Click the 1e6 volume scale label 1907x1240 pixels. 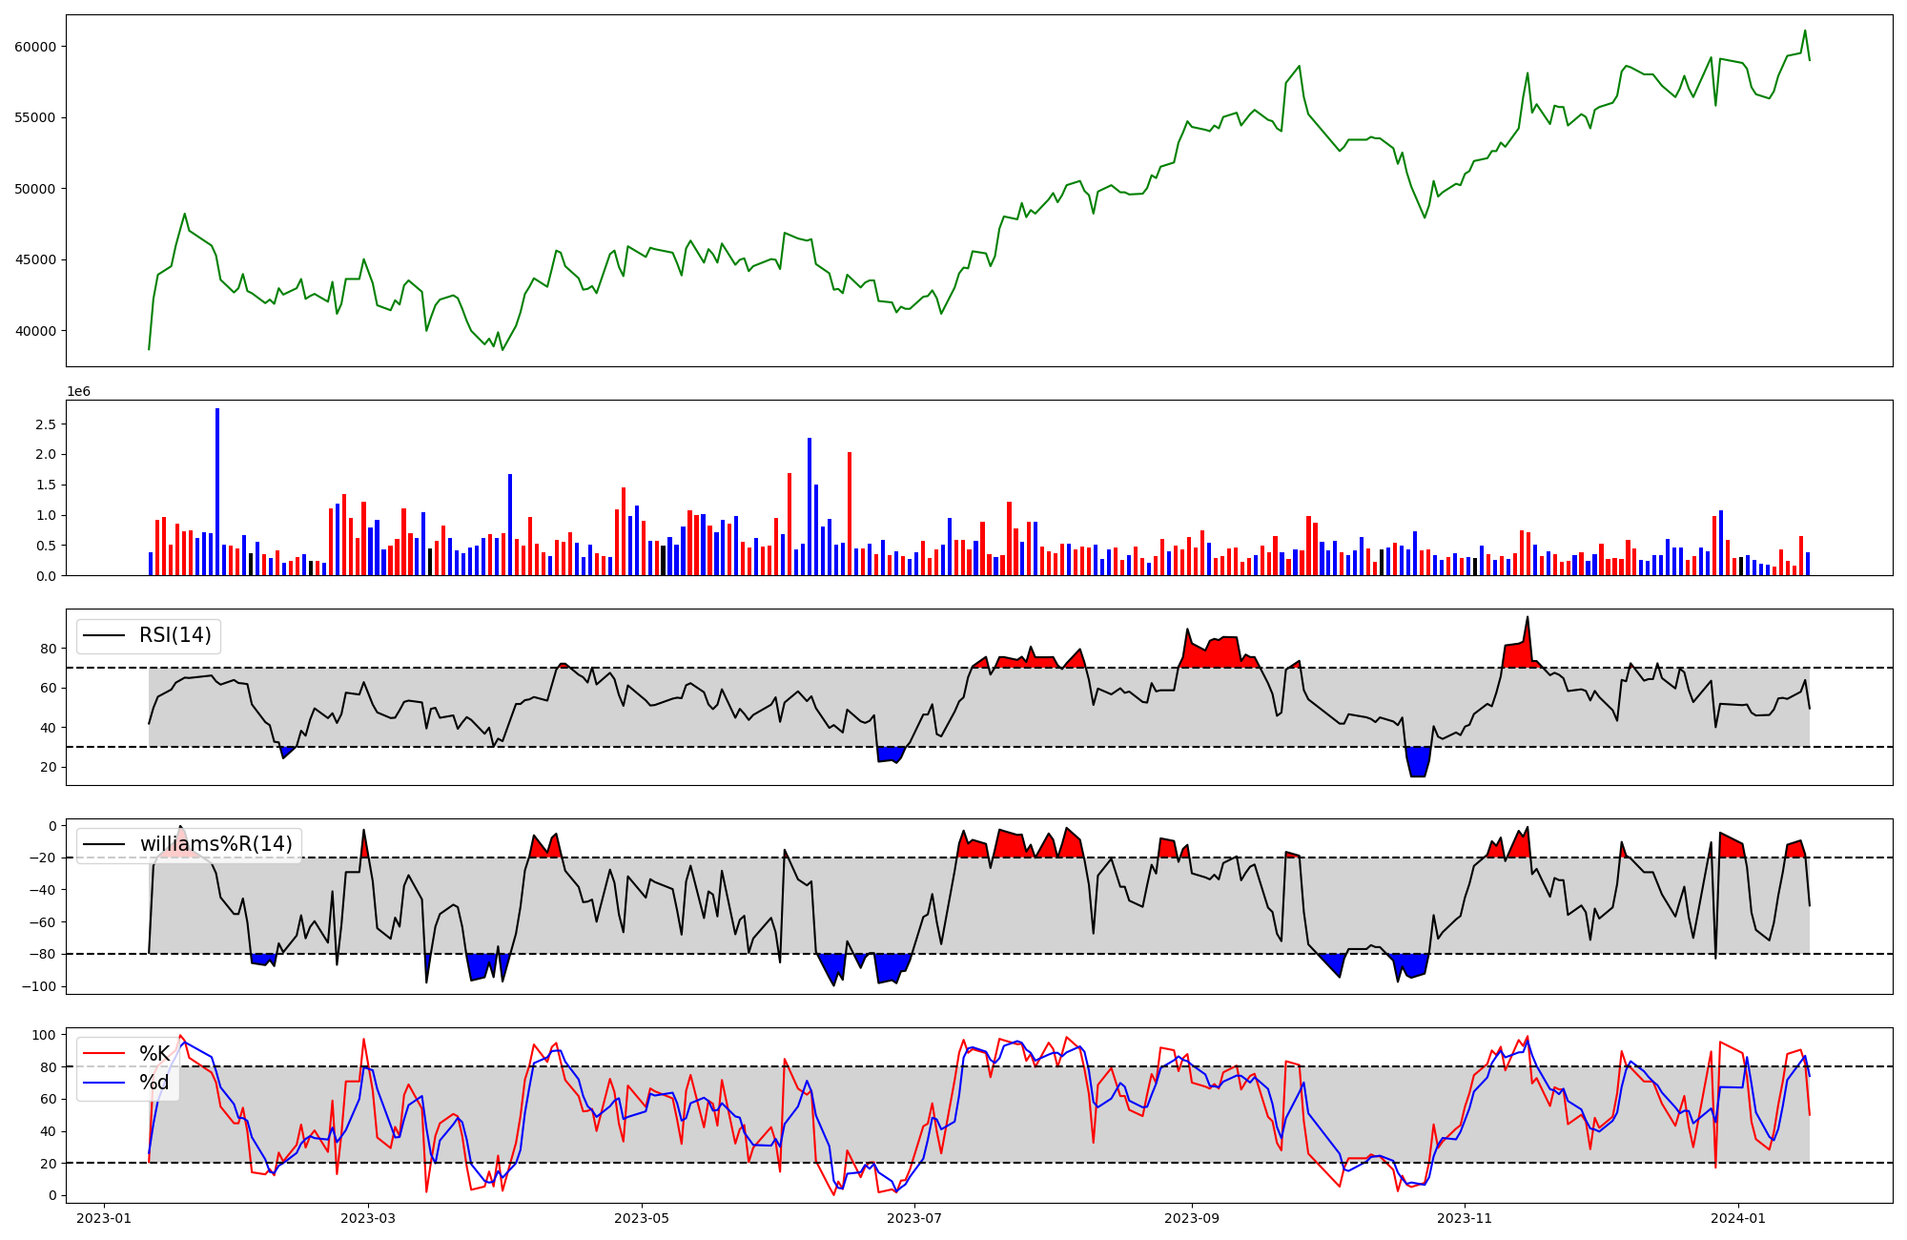point(78,392)
